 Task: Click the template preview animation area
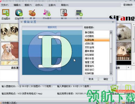pyautogui.click(x=52, y=52)
